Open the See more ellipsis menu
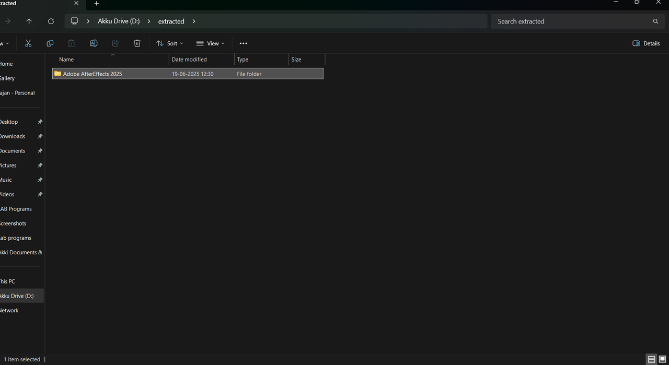 [243, 43]
